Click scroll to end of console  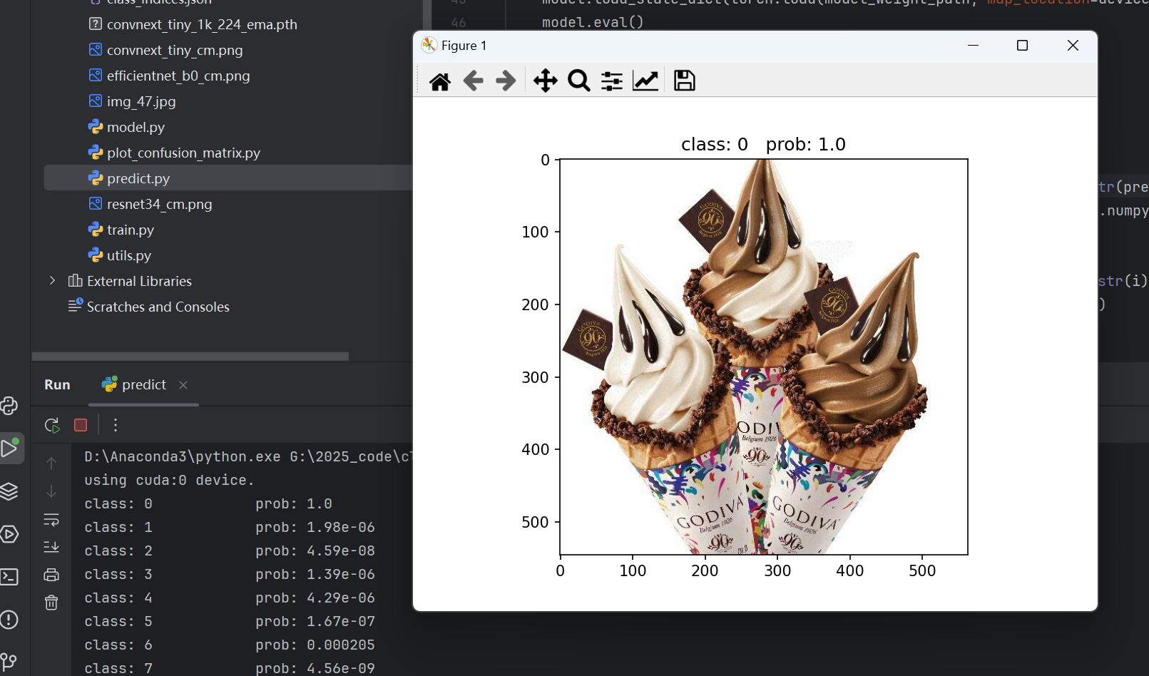point(51,547)
